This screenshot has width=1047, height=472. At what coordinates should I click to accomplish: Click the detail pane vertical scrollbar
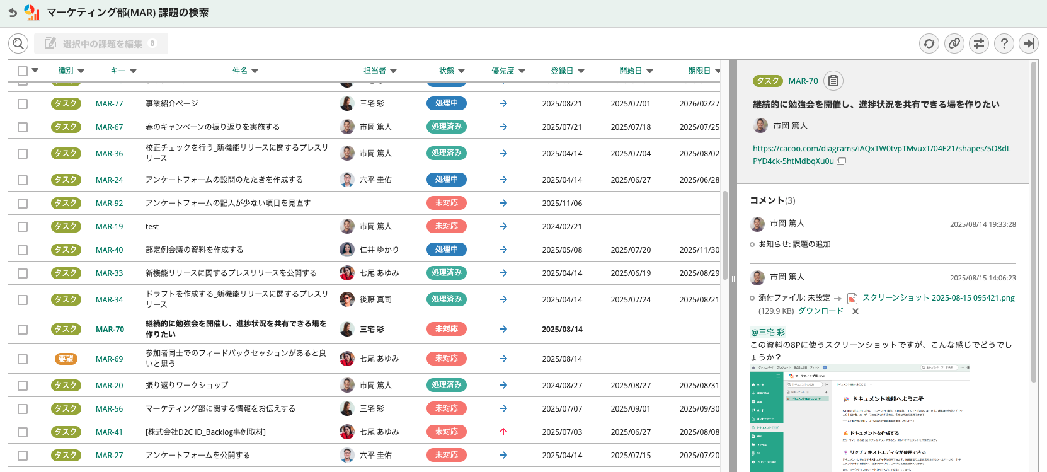point(1034,222)
